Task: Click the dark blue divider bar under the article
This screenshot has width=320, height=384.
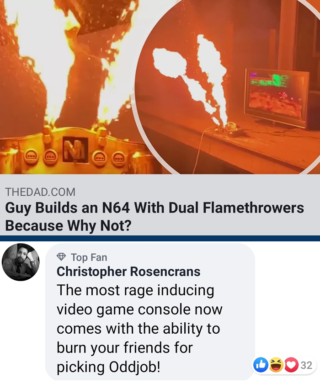Action: pyautogui.click(x=160, y=238)
